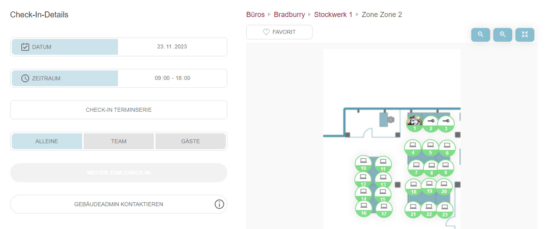Open the Zeitraum time range selector

119,78
